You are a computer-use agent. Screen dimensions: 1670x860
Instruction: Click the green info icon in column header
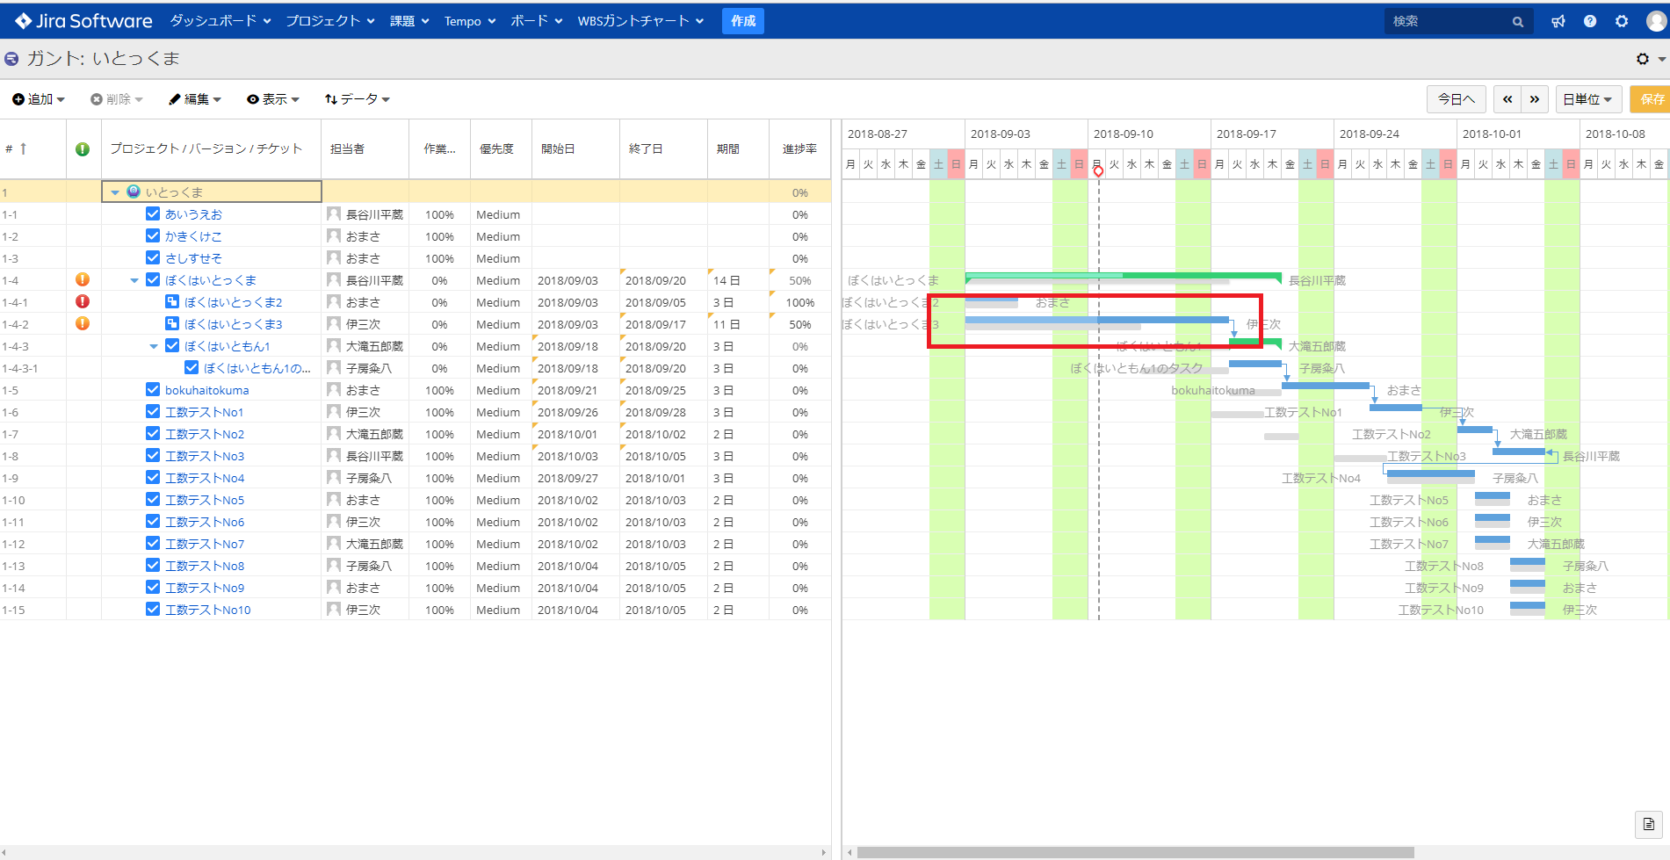(83, 149)
